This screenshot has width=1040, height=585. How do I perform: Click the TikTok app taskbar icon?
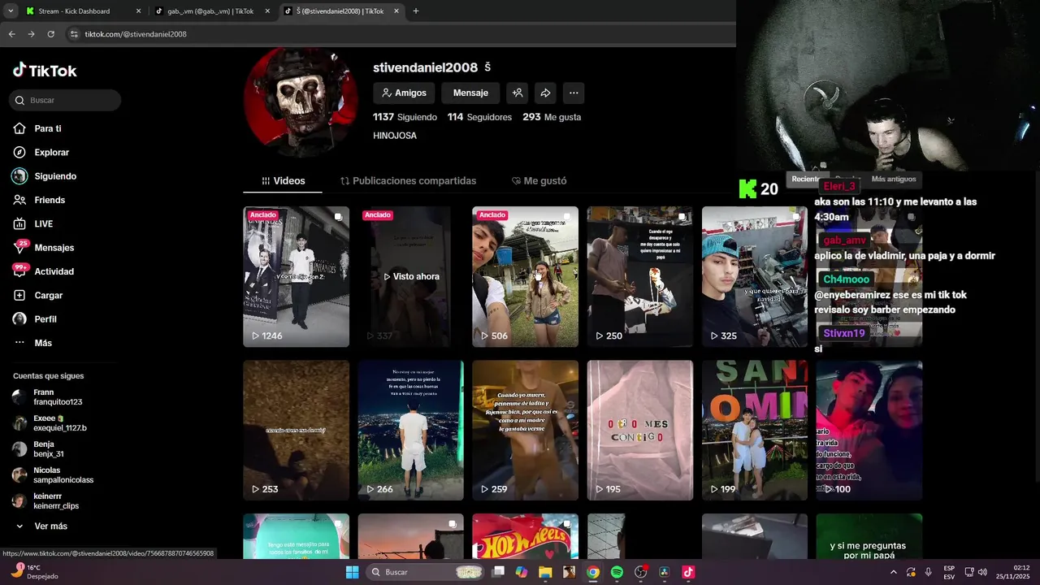tap(688, 572)
